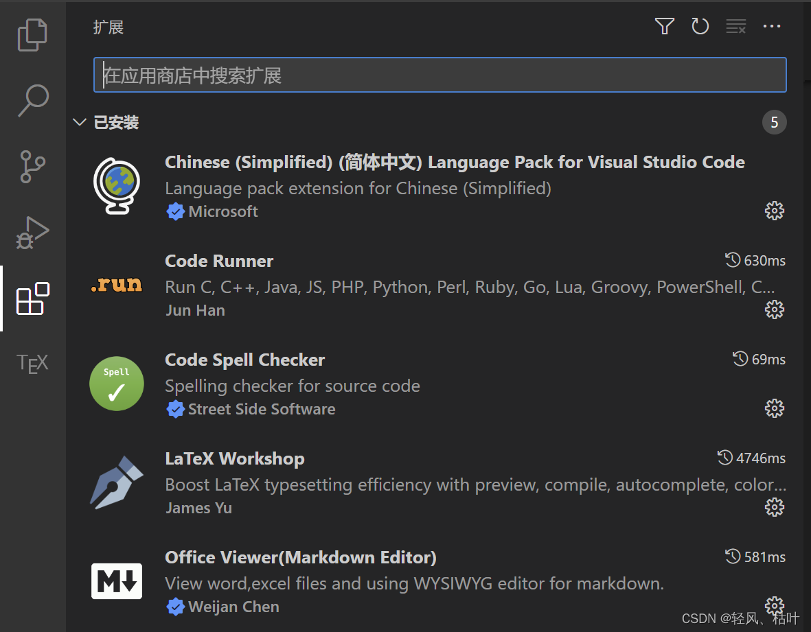Click the 4746ms activation time
Image resolution: width=811 pixels, height=632 pixels.
[x=761, y=458]
